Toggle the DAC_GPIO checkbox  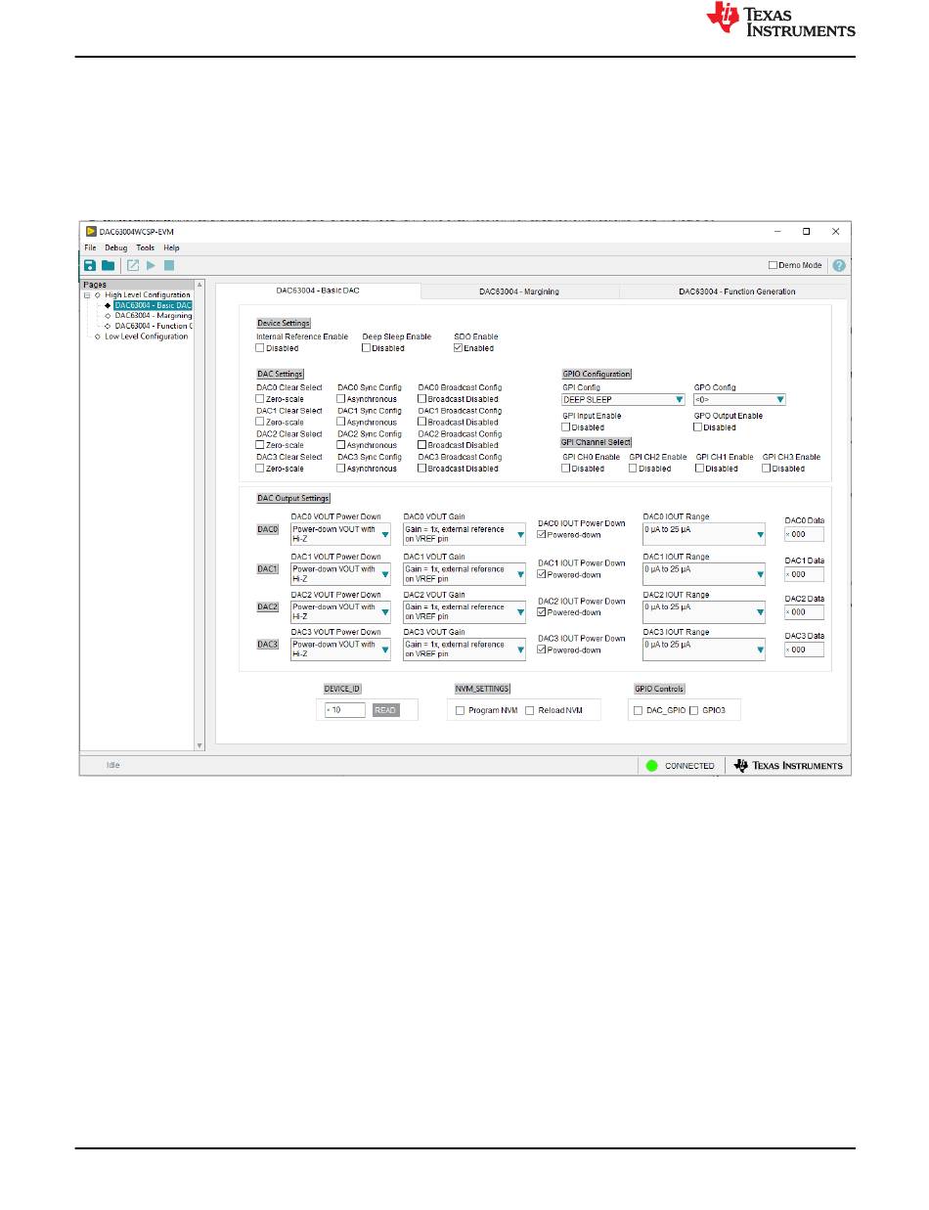(x=639, y=710)
